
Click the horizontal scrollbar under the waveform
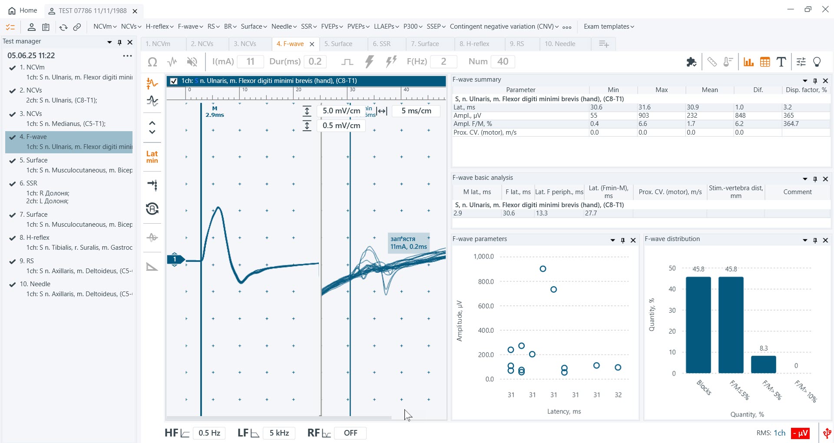tap(279, 418)
